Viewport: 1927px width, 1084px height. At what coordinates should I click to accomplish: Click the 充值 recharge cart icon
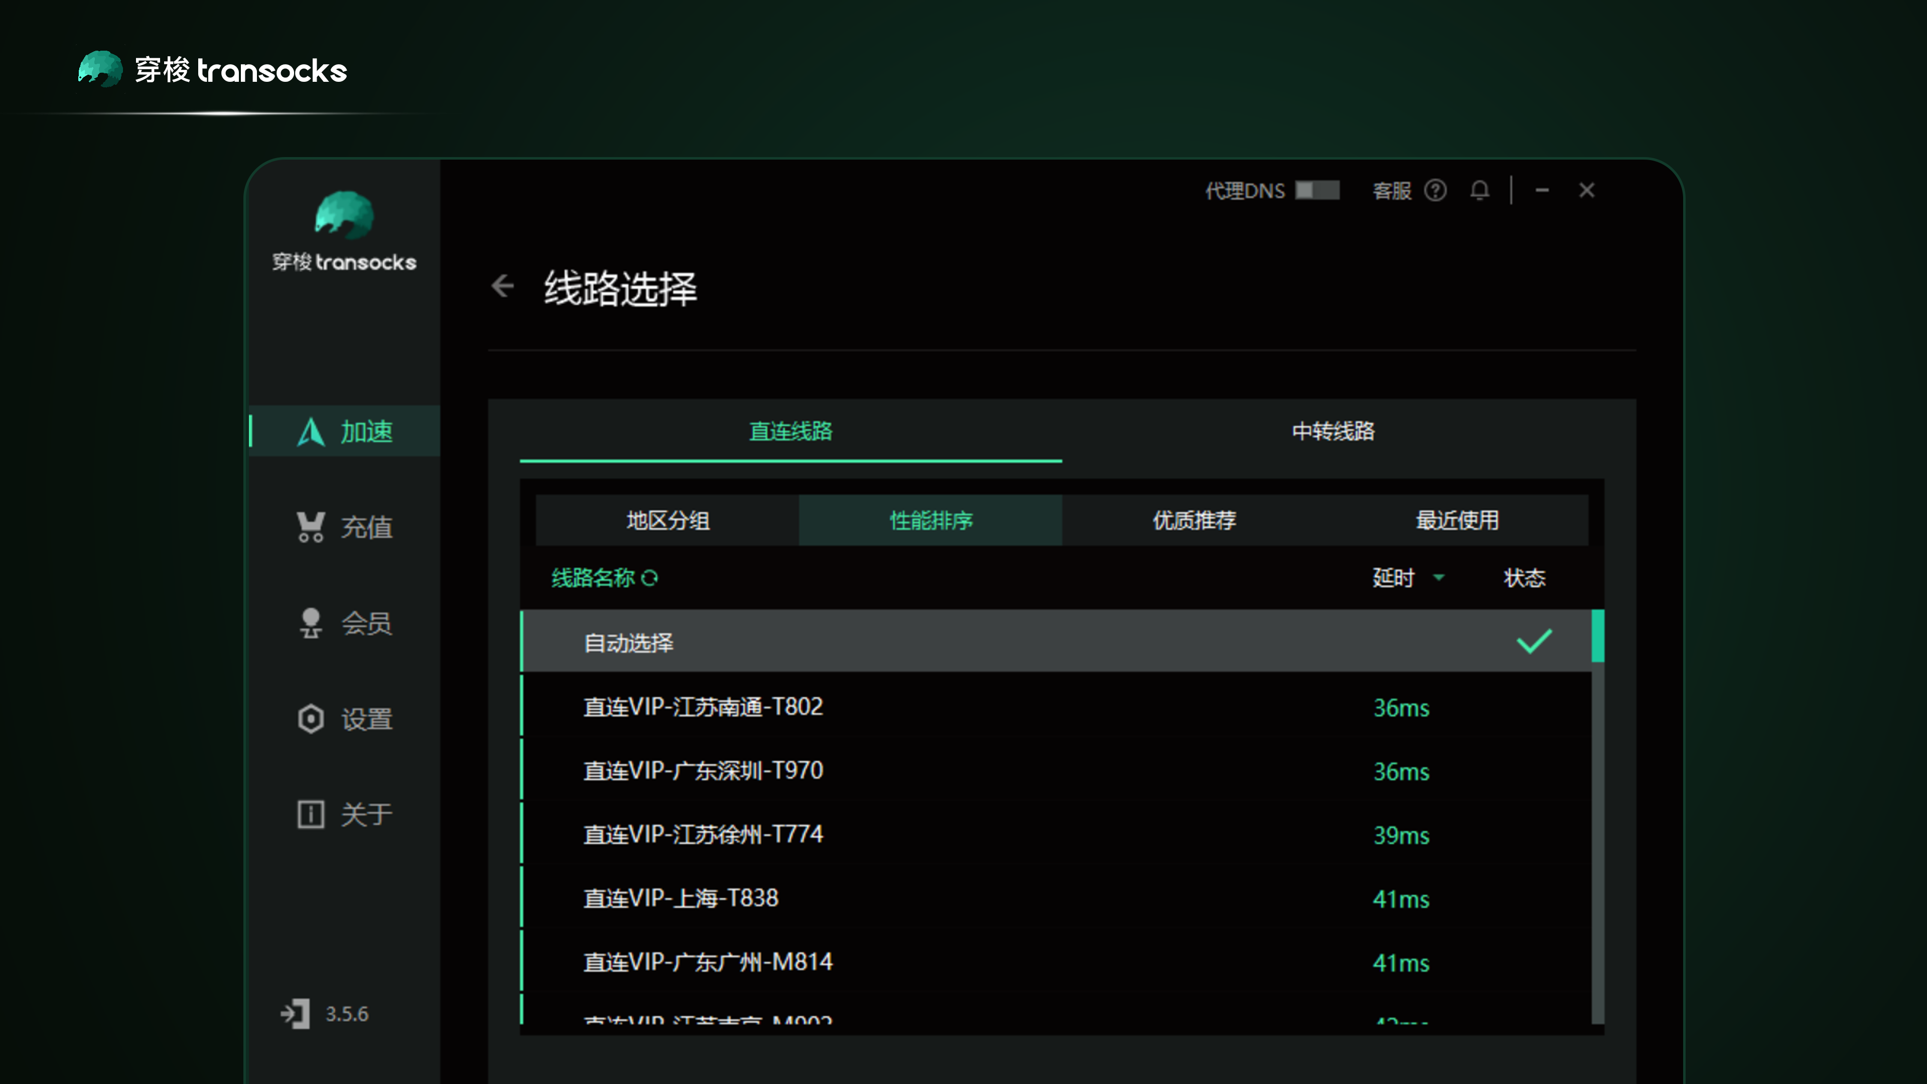click(x=311, y=527)
